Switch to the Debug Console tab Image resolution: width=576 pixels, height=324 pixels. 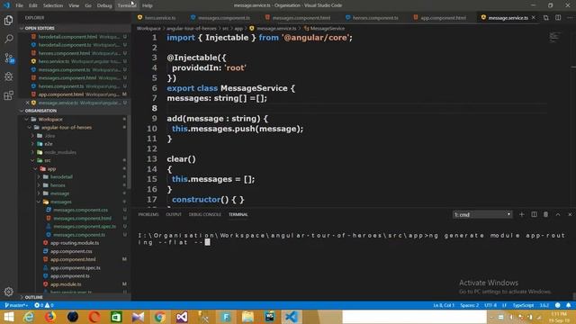click(205, 214)
